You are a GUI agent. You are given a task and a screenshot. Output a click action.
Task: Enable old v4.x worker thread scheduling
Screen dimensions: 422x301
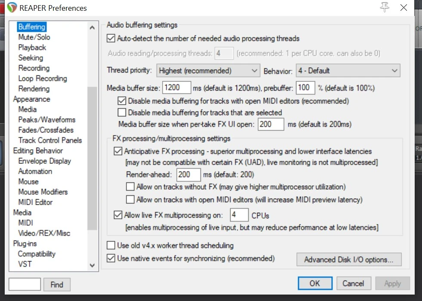pyautogui.click(x=111, y=246)
